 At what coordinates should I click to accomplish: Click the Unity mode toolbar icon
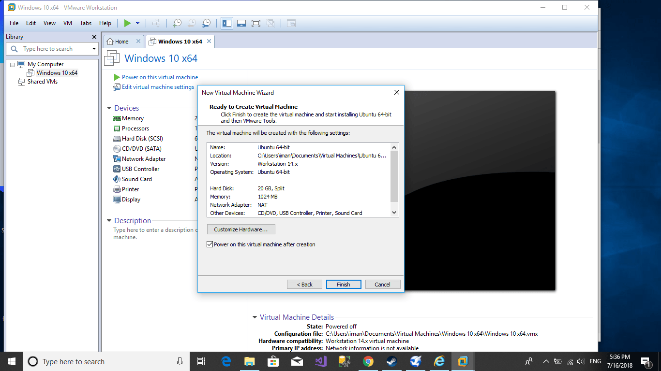pyautogui.click(x=270, y=23)
